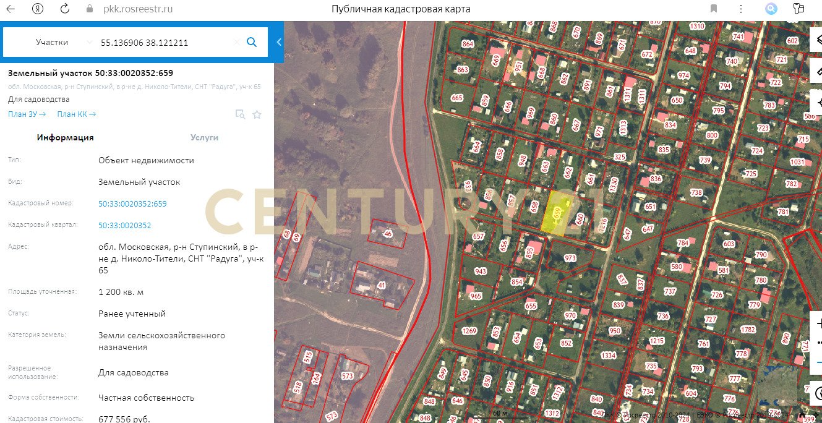Click the value 'Земли сельскохозяйственного назначения'
822x423 pixels.
click(161, 341)
